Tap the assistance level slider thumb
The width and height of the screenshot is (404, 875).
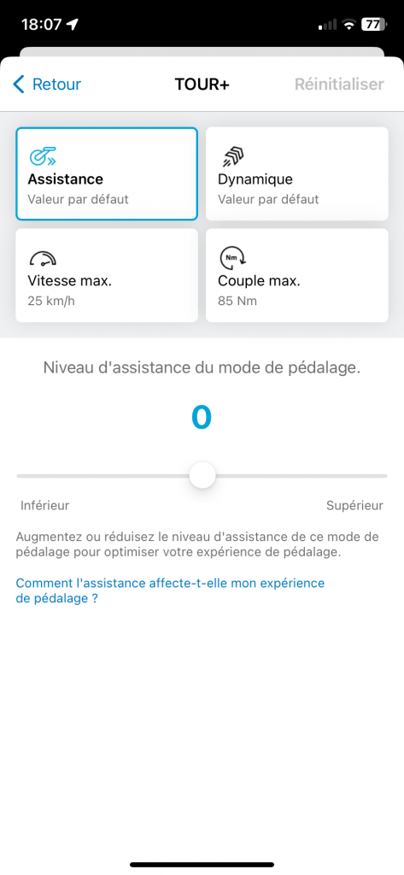[x=202, y=475]
